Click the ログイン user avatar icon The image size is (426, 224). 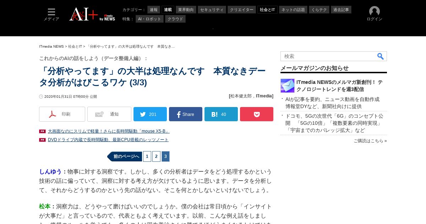point(375,11)
